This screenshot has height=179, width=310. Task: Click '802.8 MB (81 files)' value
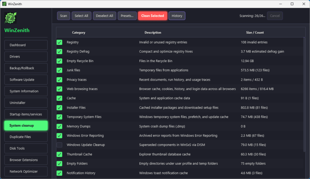tap(254, 107)
